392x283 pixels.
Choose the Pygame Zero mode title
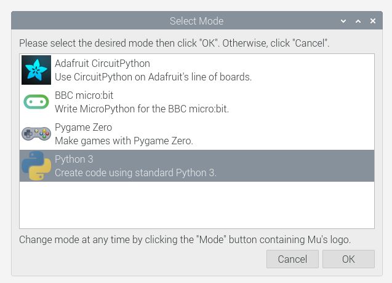coord(83,128)
